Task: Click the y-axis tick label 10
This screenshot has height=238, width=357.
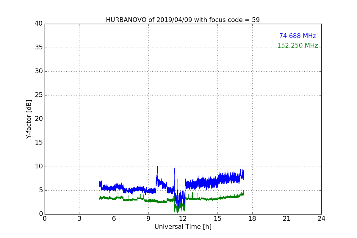Action: (39, 167)
